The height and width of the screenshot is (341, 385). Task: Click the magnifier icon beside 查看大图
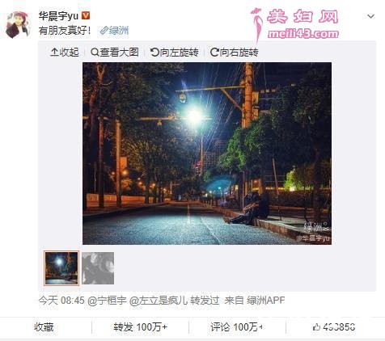pos(95,52)
